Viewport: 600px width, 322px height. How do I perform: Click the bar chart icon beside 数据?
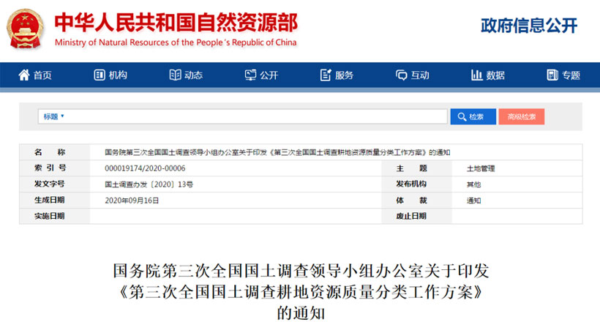point(477,75)
